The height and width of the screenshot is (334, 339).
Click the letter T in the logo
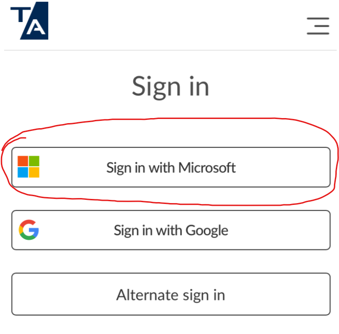[x=21, y=15]
